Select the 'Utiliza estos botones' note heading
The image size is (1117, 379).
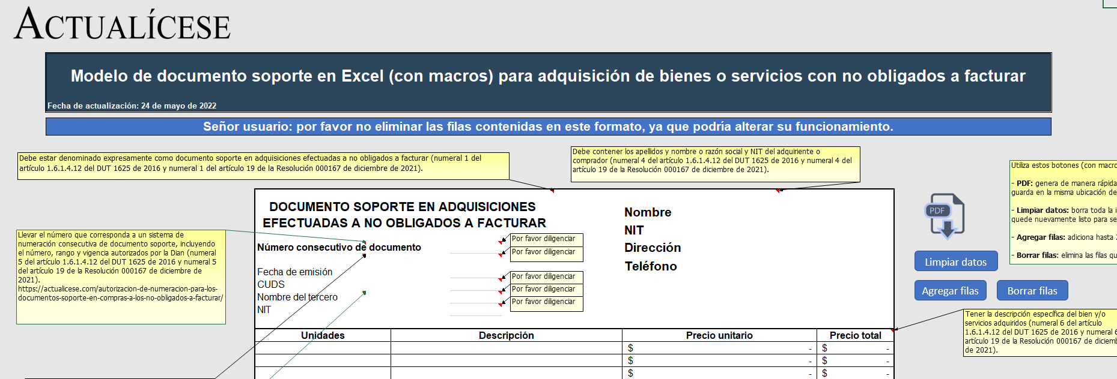(1064, 166)
